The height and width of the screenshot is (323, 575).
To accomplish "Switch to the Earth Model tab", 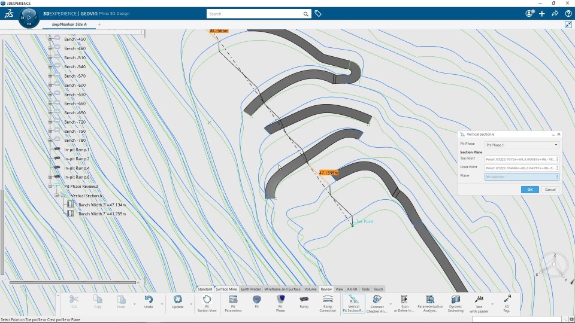I will pyautogui.click(x=251, y=289).
